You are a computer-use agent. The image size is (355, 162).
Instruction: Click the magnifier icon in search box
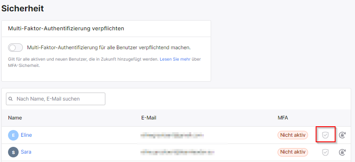coord(10,99)
